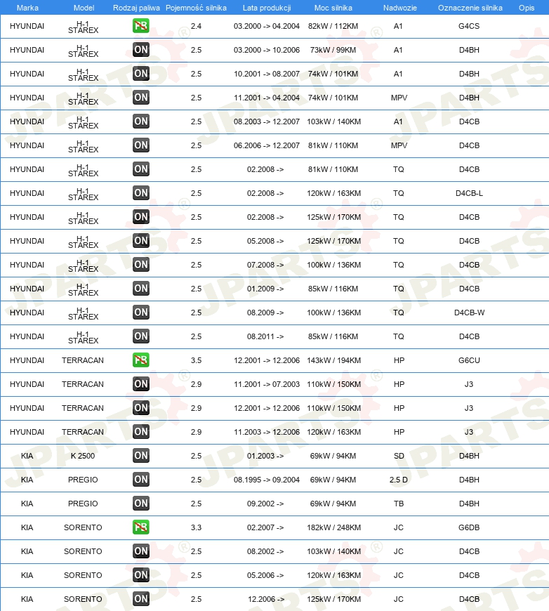
Task: Click the PB petrol icon in the Terracan G6CU row
Action: click(x=140, y=360)
